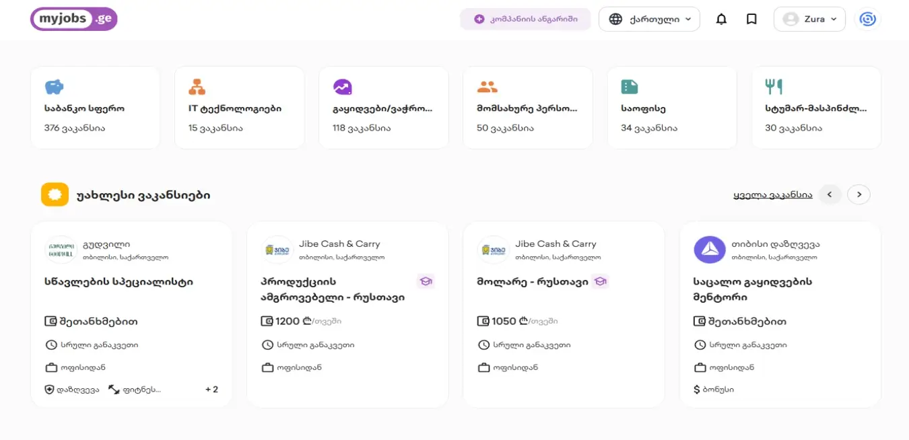
Task: Click the fitness dumbbell icon on გუდვილი card
Action: [113, 390]
